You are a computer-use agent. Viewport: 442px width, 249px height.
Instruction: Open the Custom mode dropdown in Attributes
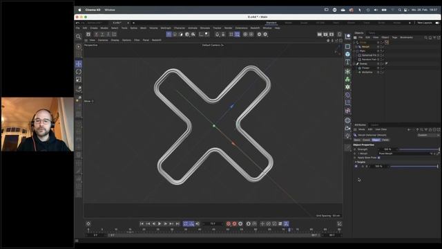[x=428, y=136]
